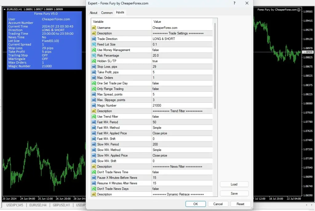The width and height of the screenshot is (315, 211).
Task: Click the icon beside Hidden SL/TP
Action: pyautogui.click(x=94, y=61)
